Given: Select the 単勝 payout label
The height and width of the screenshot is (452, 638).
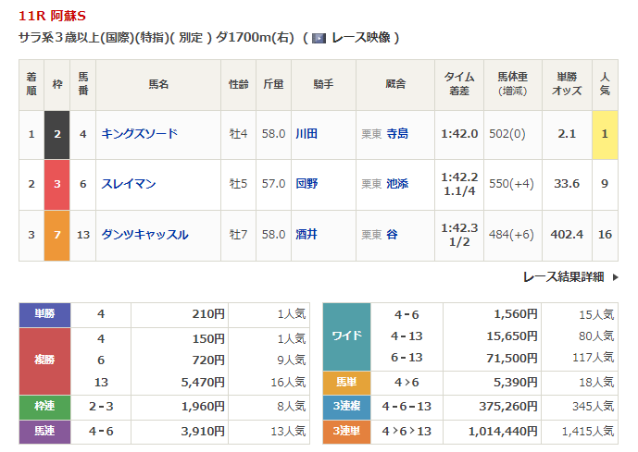Looking at the screenshot, I should click(44, 314).
